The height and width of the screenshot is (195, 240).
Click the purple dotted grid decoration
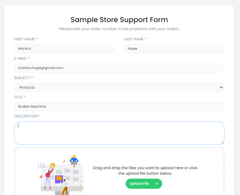41,165
